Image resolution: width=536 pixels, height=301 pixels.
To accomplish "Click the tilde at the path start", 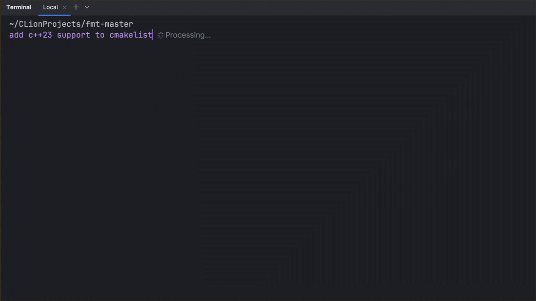I will point(11,24).
